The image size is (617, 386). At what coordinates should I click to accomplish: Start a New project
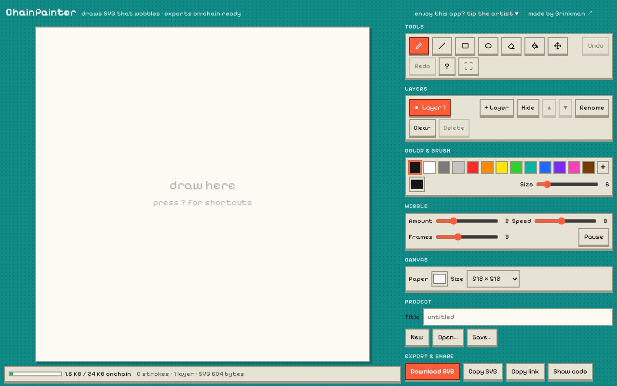pos(417,337)
